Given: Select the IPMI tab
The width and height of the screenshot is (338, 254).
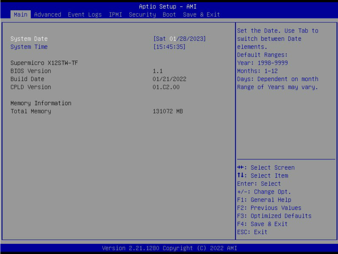Looking at the screenshot, I should pyautogui.click(x=115, y=15).
